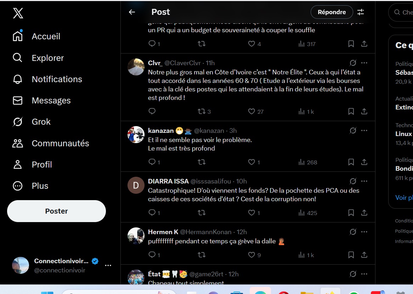Open Grok action on Clvr_ post
Viewport: 413px width, 294px height.
353,63
